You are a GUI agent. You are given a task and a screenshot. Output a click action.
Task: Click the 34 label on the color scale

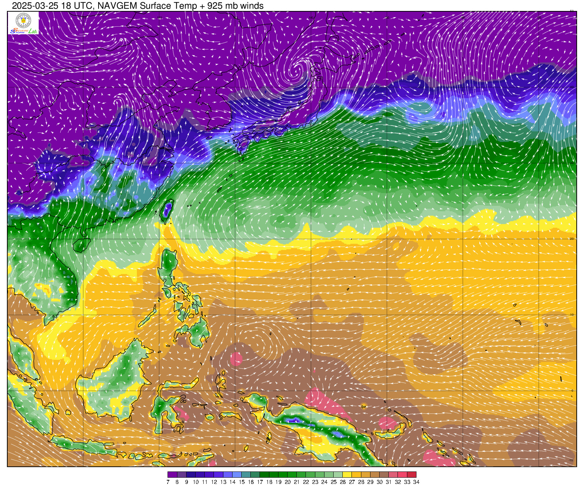(416, 482)
